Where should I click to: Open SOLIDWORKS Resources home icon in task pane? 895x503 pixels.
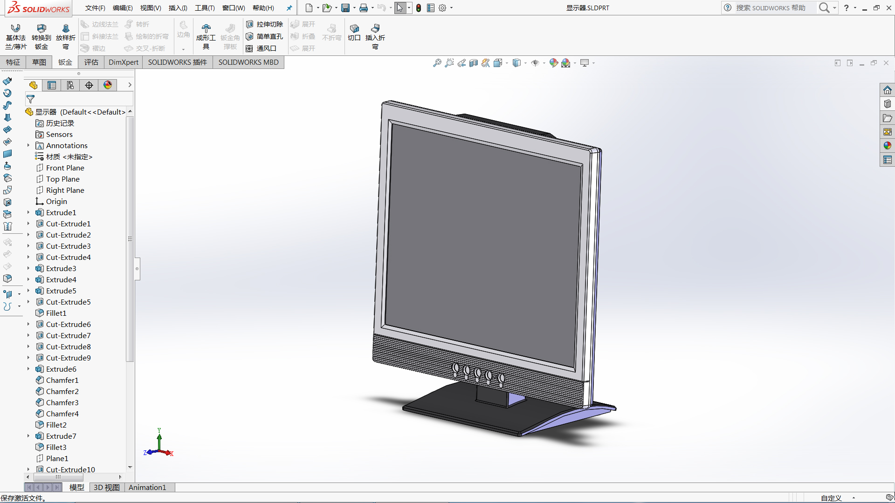point(887,90)
